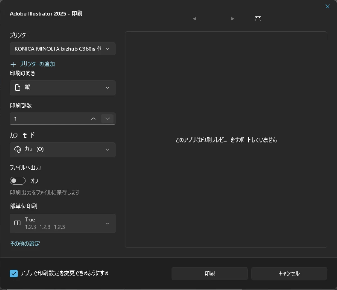
Task: Click the chevron on the True collate box
Action: pyautogui.click(x=107, y=223)
